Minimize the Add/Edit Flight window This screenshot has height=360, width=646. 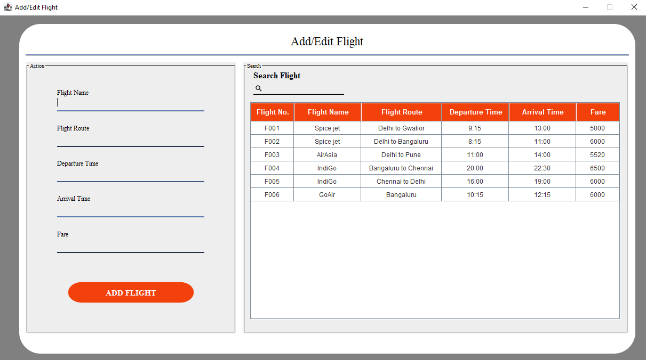click(x=586, y=7)
